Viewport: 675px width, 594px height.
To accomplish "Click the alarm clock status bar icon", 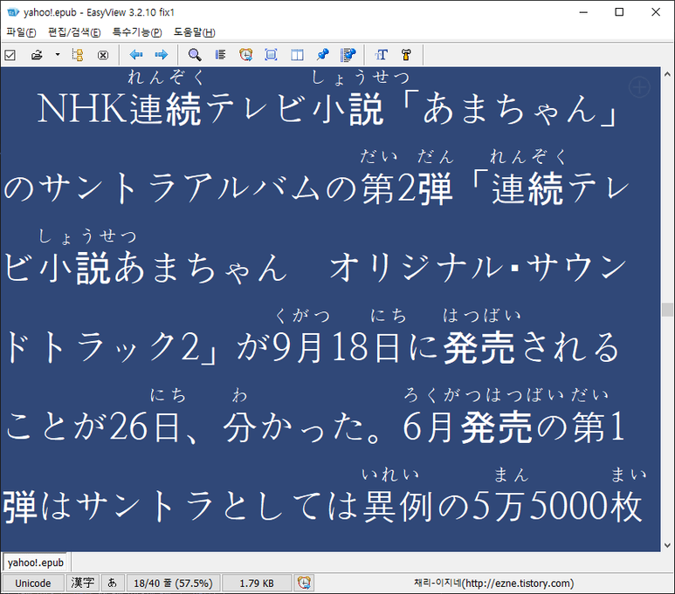I will [x=304, y=584].
